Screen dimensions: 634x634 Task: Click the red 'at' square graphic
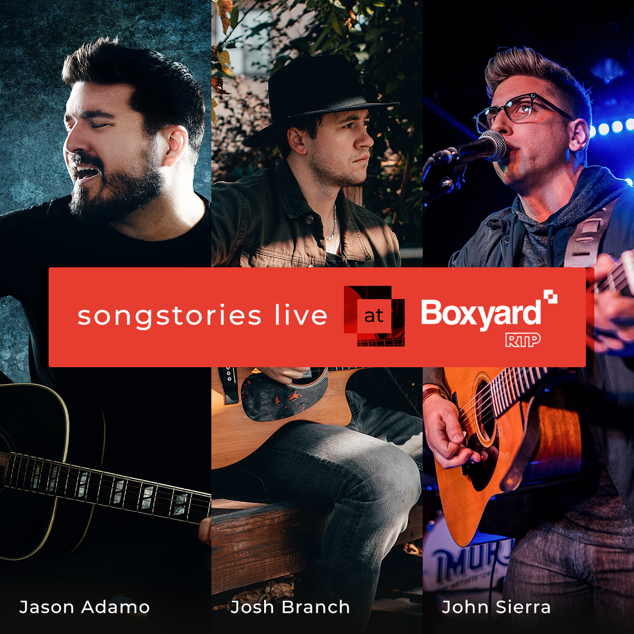tap(374, 316)
